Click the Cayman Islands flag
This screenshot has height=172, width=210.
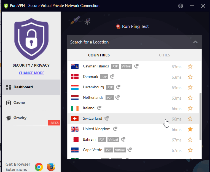click(x=75, y=66)
